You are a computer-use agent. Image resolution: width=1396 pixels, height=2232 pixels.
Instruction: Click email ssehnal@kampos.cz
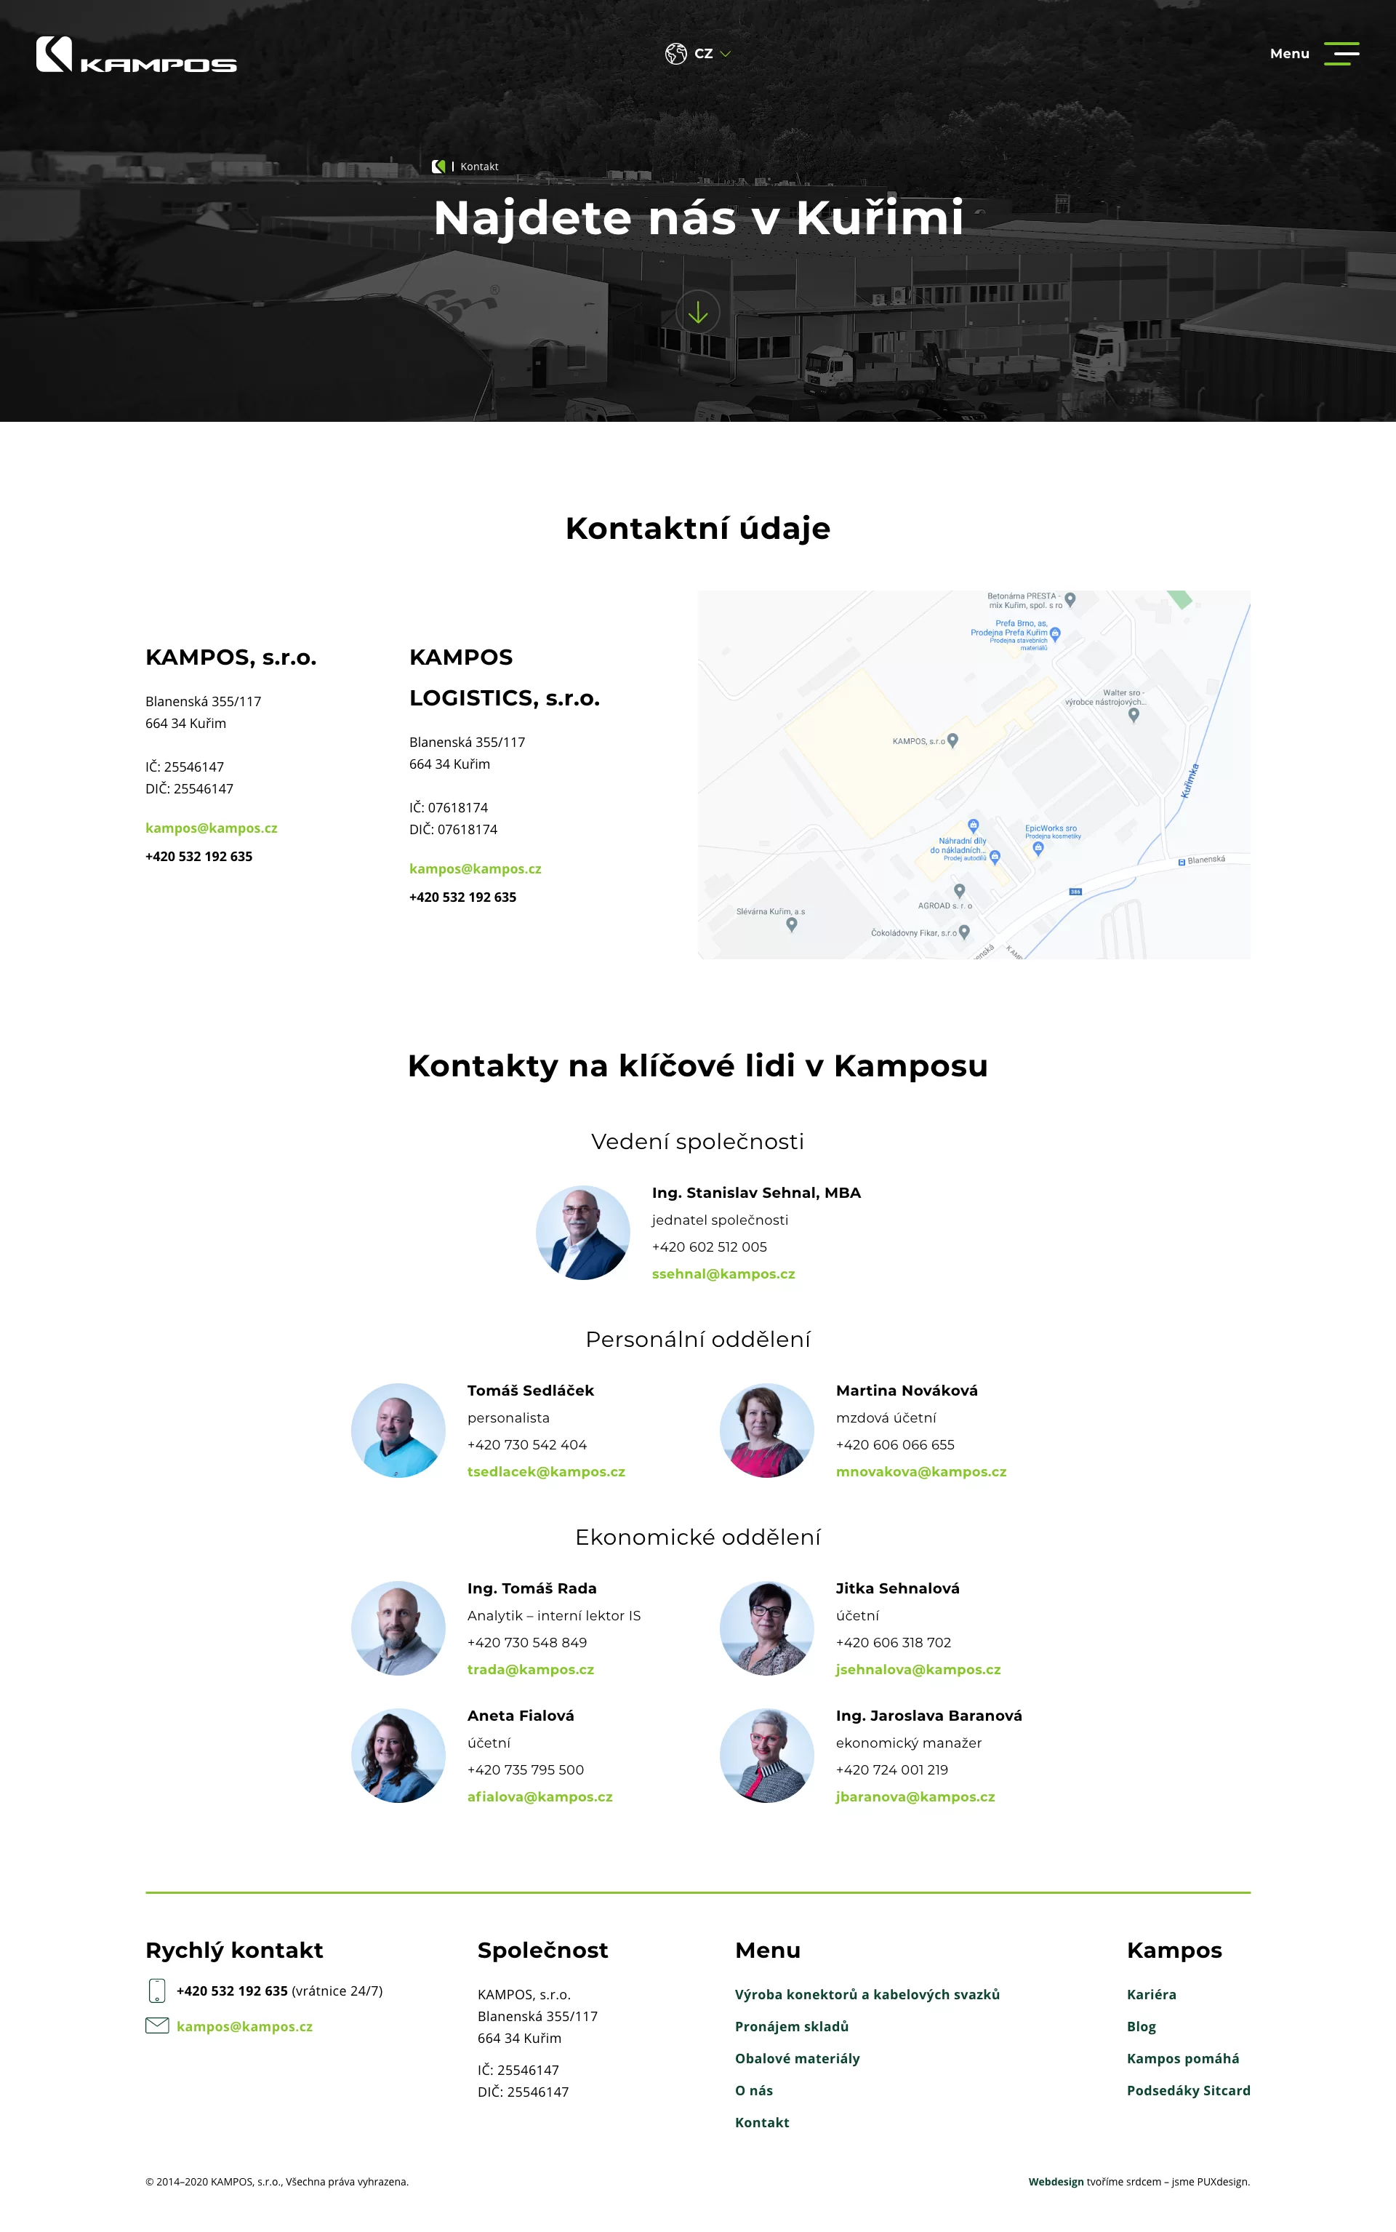[724, 1273]
